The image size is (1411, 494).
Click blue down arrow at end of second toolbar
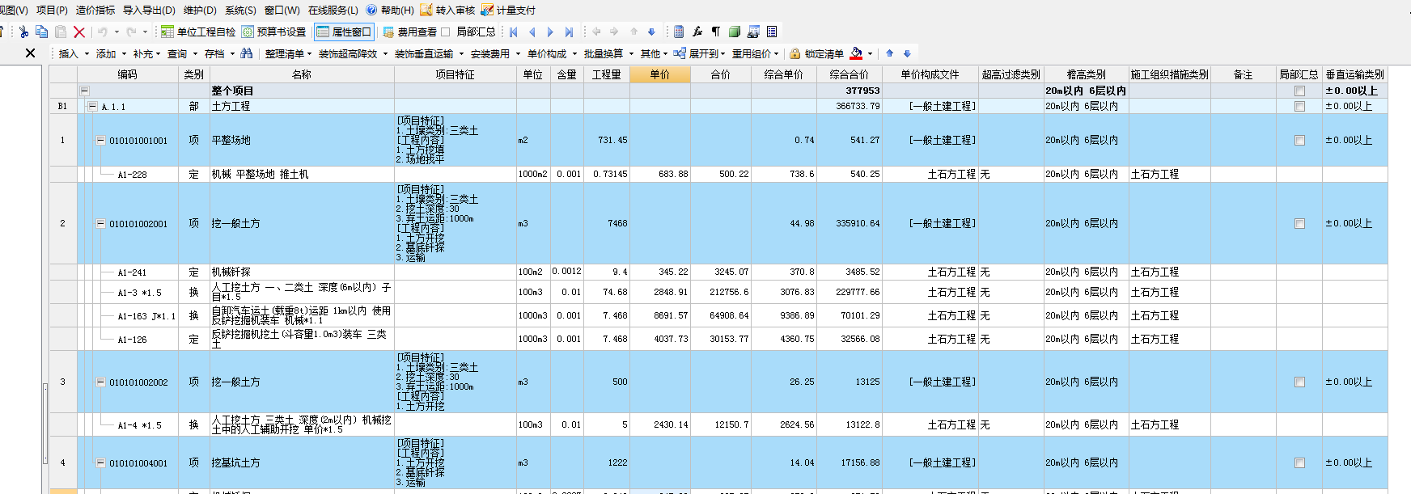[x=907, y=53]
